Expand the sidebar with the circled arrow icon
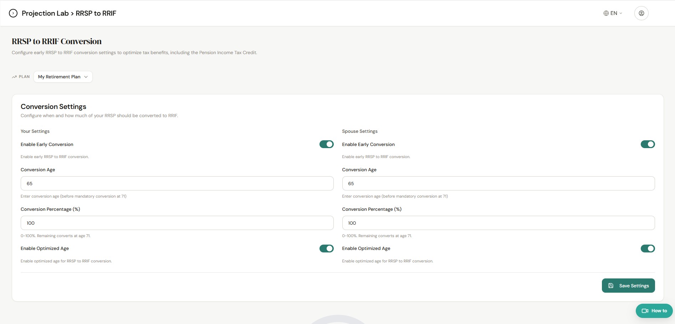This screenshot has height=324, width=675. point(13,13)
